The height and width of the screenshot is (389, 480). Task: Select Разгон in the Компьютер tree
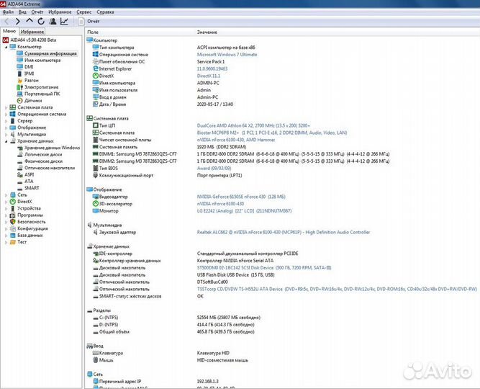[32, 80]
